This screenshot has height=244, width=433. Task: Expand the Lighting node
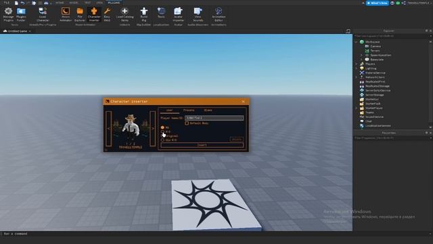[356, 68]
